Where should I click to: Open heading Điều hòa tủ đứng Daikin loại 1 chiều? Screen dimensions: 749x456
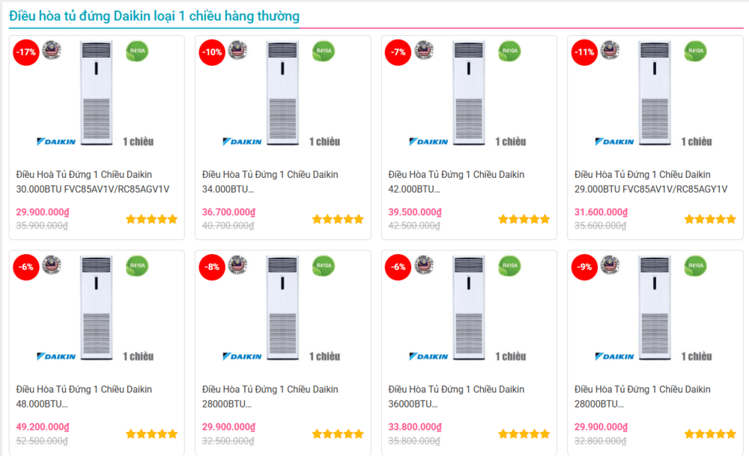[x=154, y=16]
